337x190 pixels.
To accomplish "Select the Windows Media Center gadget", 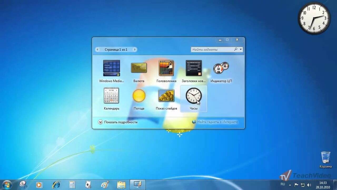I will point(112,71).
